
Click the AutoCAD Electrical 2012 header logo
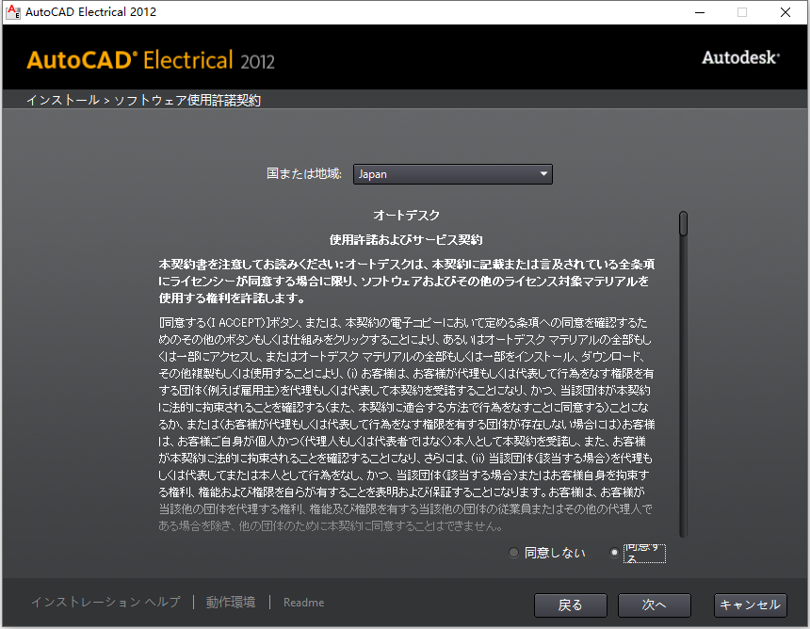point(151,60)
